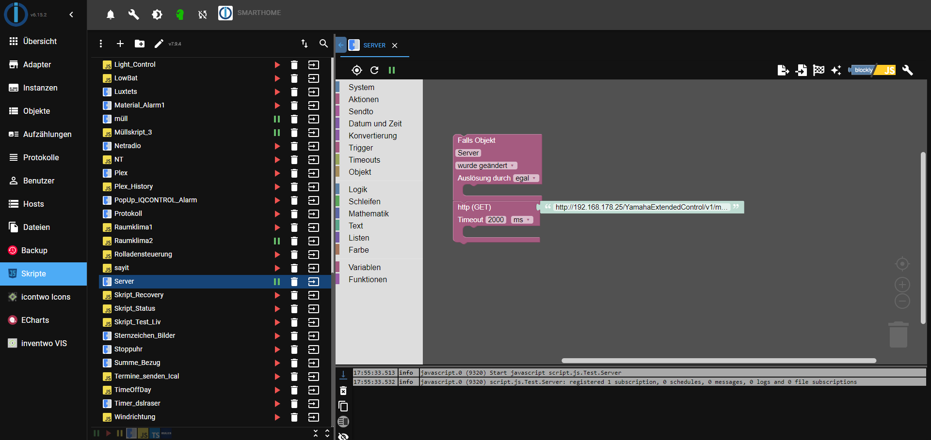Collapse the left sidebar menu

click(71, 15)
